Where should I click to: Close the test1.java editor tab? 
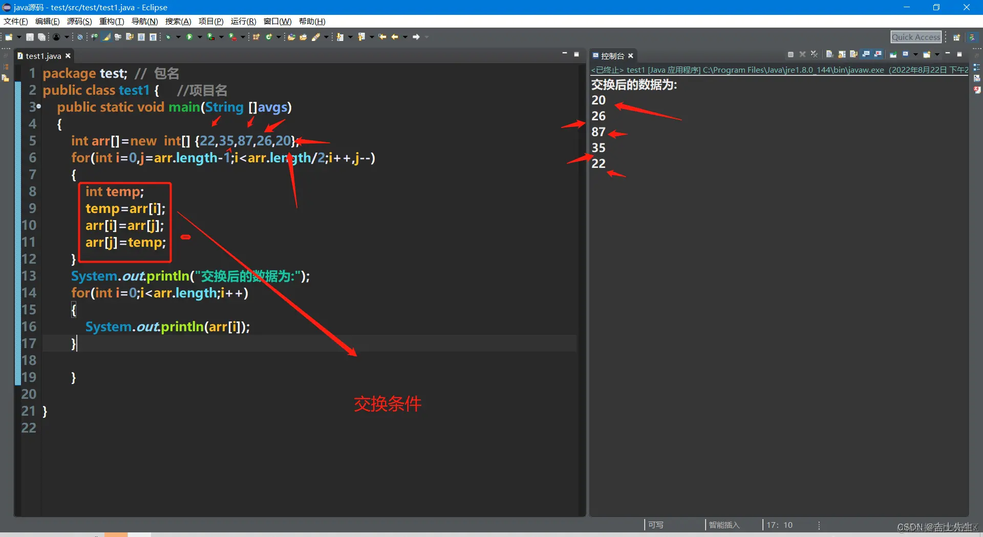click(68, 56)
